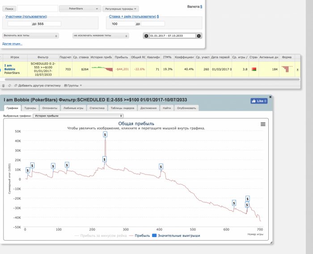Click the participants maximum field showing 555
This screenshot has width=313, height=254.
pyautogui.click(x=49, y=24)
